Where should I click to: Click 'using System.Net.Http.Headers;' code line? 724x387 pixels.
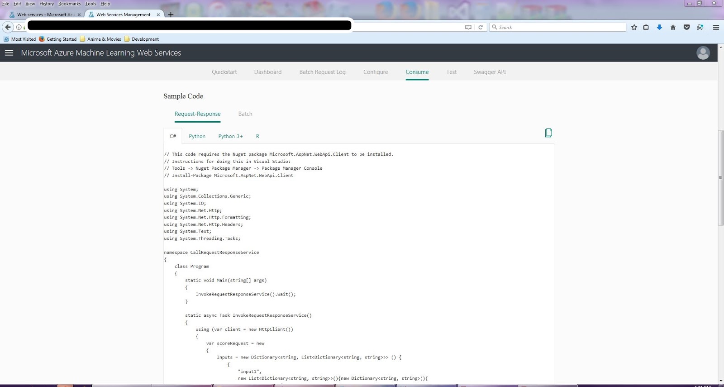(203, 225)
